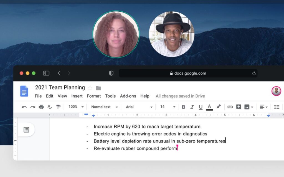Click the redo arrow icon

click(33, 107)
